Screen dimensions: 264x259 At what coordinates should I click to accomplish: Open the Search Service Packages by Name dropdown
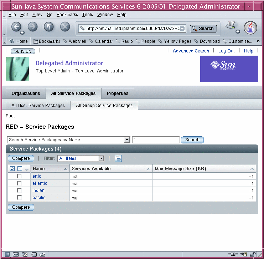pos(68,140)
